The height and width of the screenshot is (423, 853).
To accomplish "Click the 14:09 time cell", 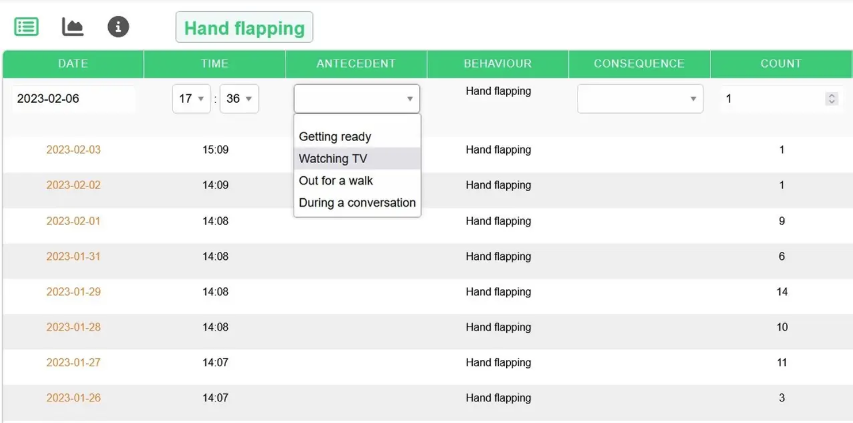I will pyautogui.click(x=215, y=185).
